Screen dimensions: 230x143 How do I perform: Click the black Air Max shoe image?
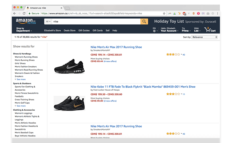69,66
